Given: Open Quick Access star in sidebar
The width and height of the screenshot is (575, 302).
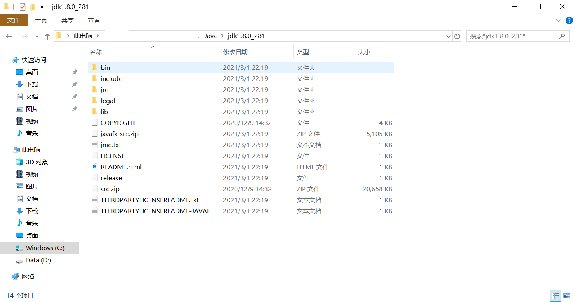Looking at the screenshot, I should [x=16, y=60].
